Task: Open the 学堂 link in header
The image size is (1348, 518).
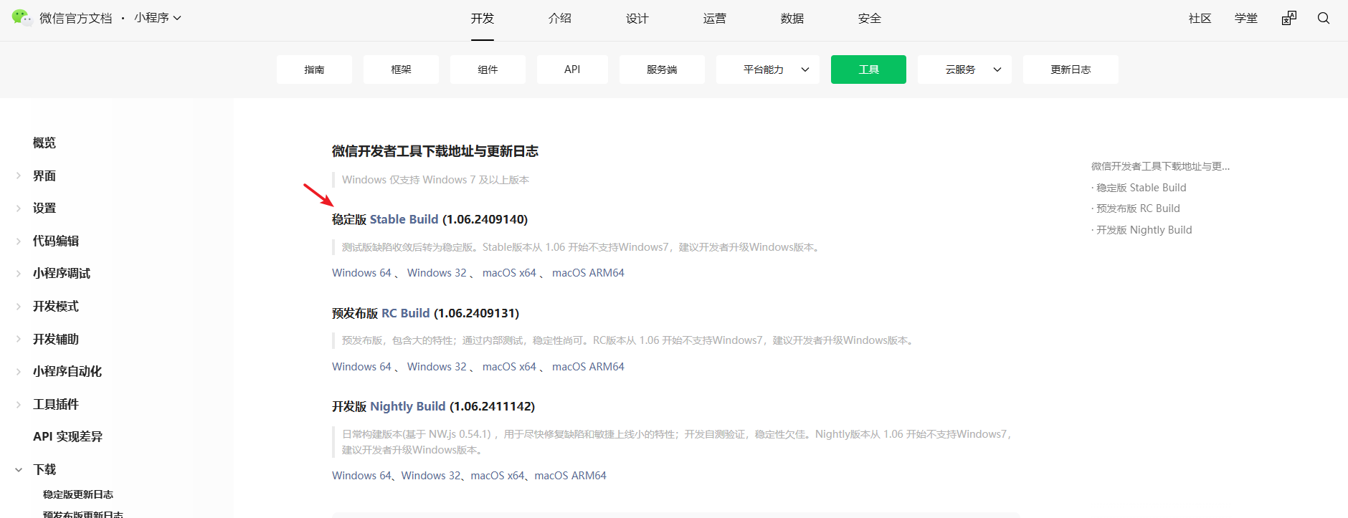Action: pyautogui.click(x=1246, y=19)
